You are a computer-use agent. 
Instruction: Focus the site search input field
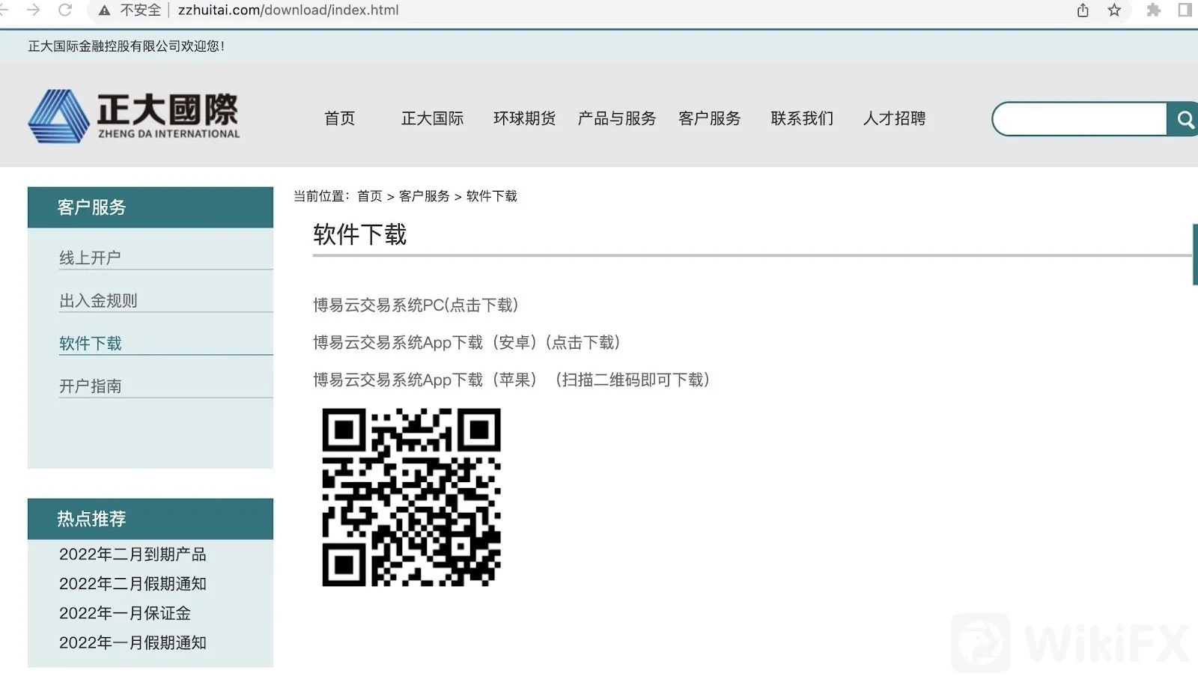point(1080,120)
